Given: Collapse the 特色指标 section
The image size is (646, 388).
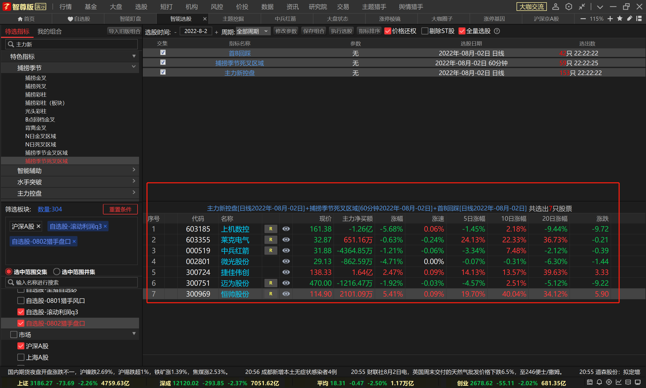Looking at the screenshot, I should 134,56.
